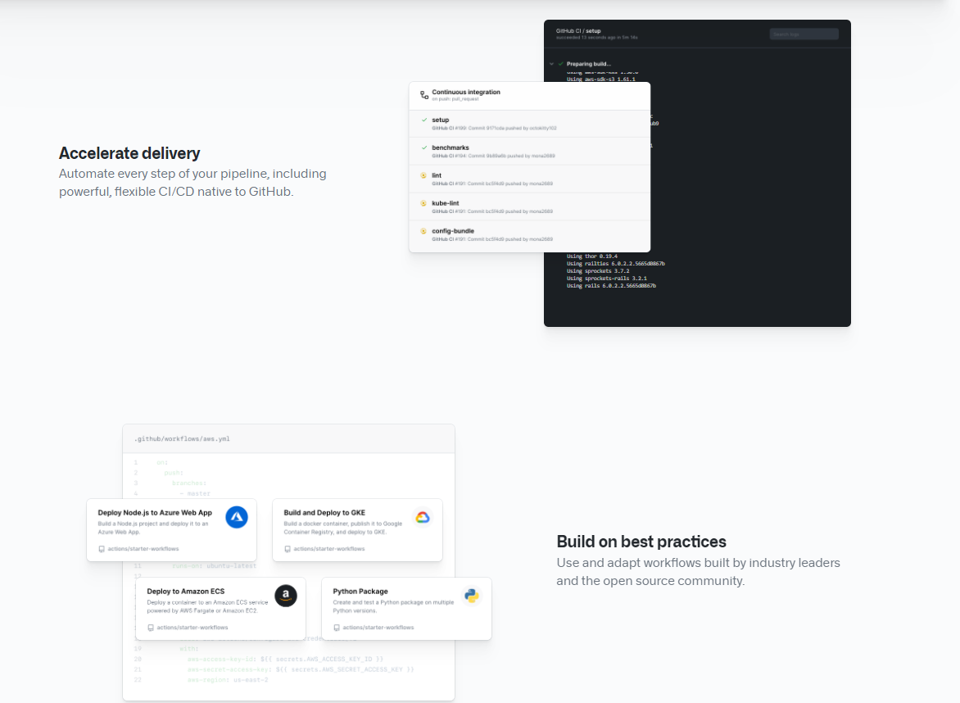Click the yellow in-progress icon beside lint

click(423, 175)
